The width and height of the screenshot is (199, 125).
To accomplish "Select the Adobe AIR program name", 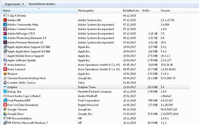I will click(x=14, y=20).
